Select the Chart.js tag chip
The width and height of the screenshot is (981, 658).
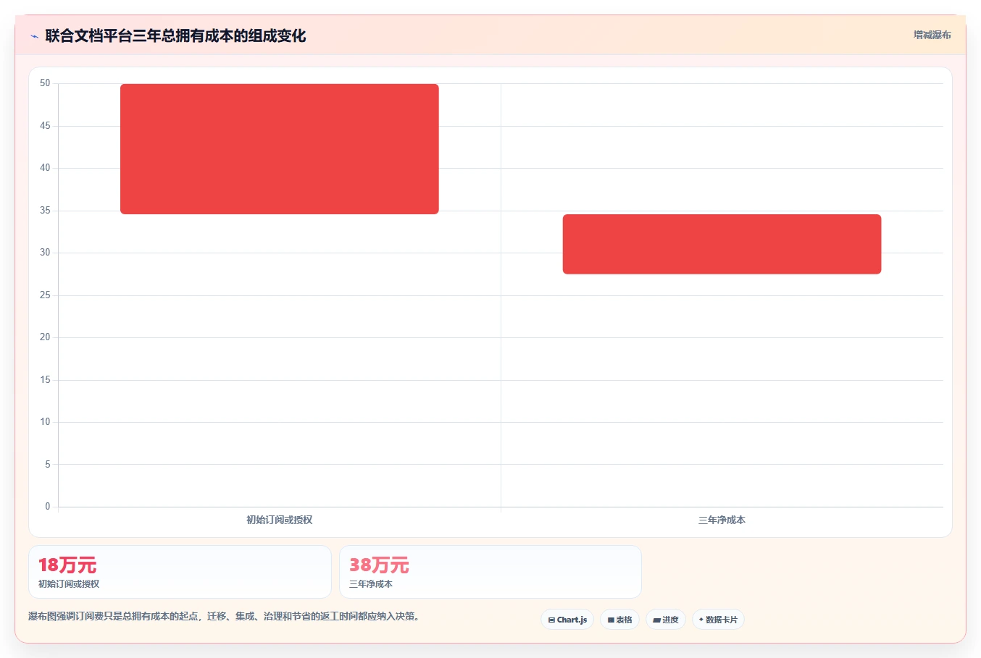tap(567, 620)
